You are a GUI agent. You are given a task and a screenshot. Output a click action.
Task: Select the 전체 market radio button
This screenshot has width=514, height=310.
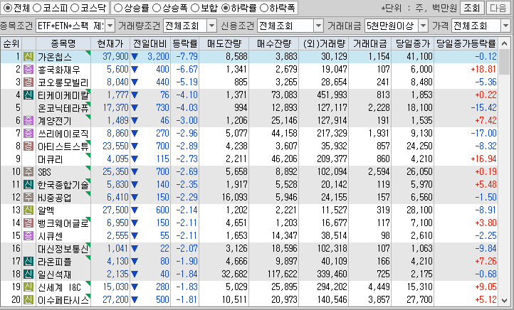[8, 8]
